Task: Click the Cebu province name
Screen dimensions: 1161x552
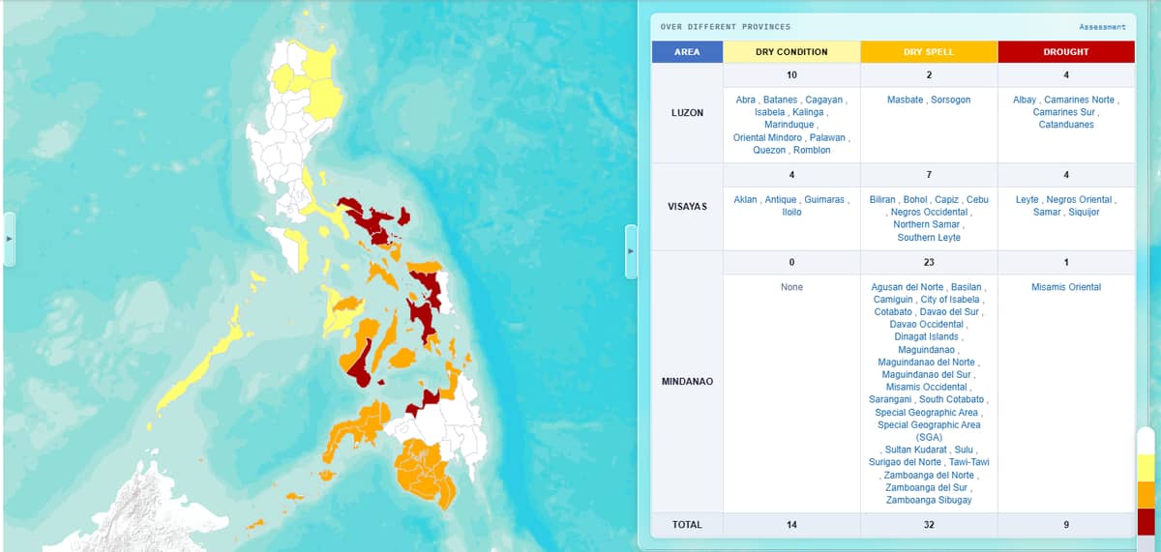Action: tap(977, 199)
